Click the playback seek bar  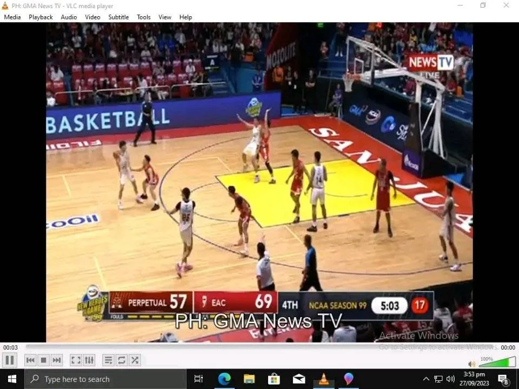point(261,347)
